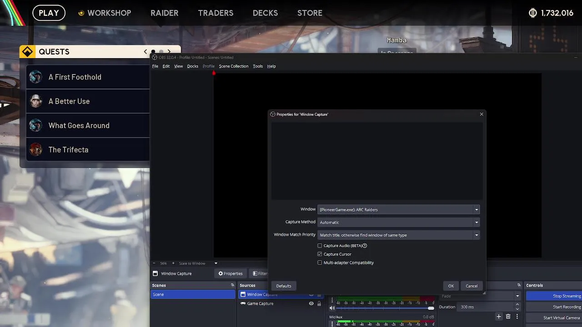Go to previous quests page with left chevron
582x327 pixels.
pos(145,52)
